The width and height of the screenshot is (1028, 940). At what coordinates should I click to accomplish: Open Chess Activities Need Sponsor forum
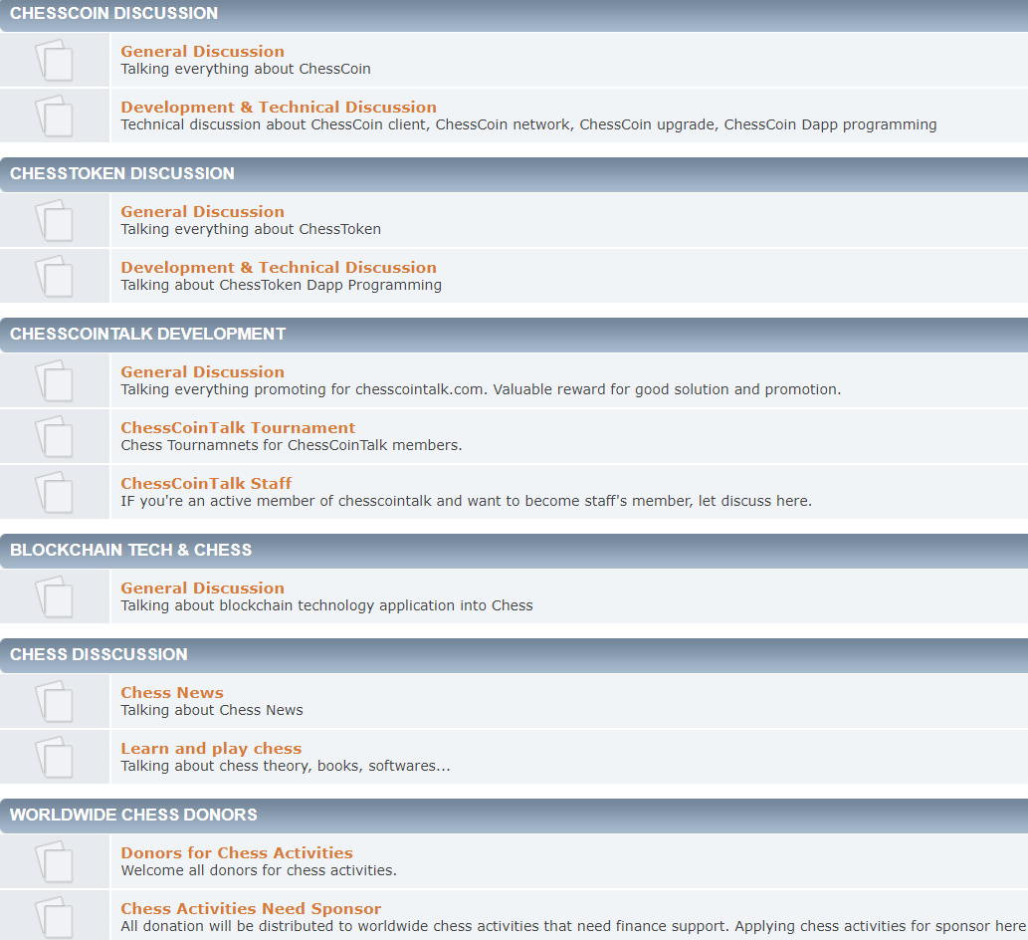click(x=251, y=908)
